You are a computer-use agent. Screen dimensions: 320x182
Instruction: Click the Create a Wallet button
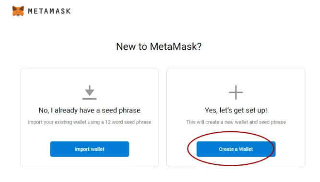click(236, 149)
